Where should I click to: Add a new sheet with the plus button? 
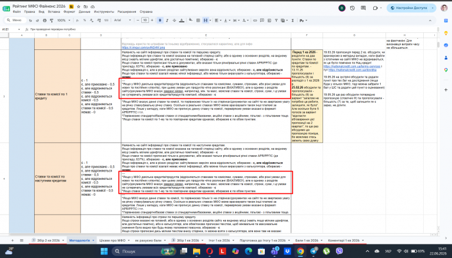click(x=12, y=240)
